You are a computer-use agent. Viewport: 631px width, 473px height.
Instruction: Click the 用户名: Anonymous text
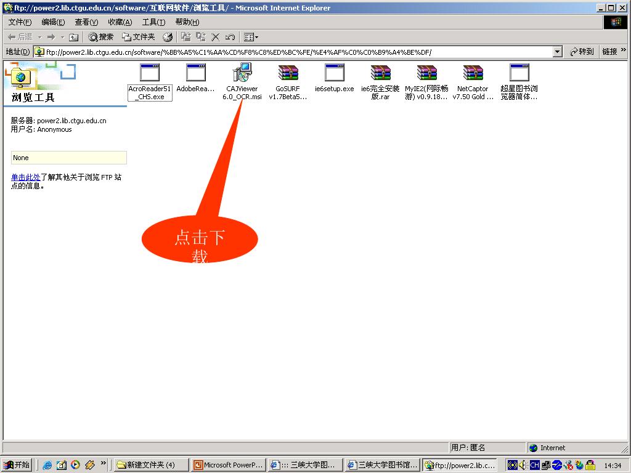(41, 129)
